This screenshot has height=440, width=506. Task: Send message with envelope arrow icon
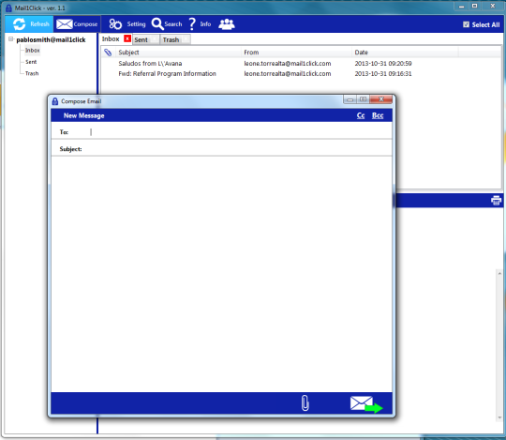[366, 404]
